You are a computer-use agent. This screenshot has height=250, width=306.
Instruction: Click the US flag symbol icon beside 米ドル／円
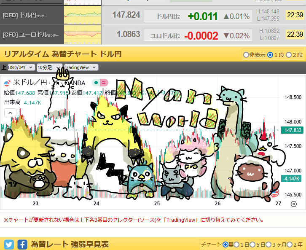[x=7, y=83]
